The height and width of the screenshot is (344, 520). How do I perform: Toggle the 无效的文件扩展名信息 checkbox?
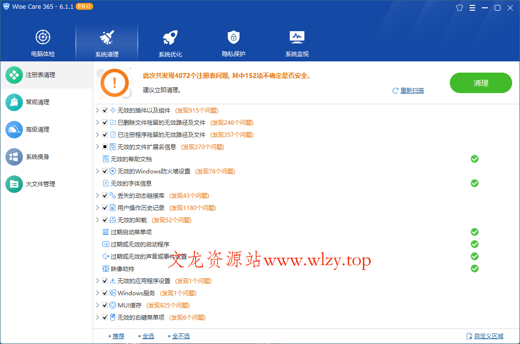point(105,147)
